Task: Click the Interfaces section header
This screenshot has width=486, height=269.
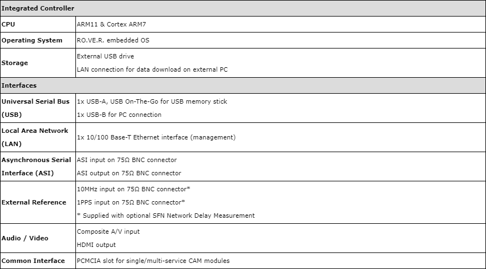Action: (243, 85)
